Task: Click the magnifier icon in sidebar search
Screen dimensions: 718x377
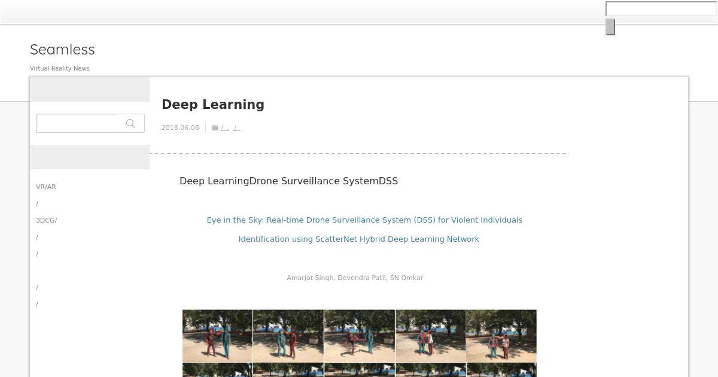Action: tap(130, 123)
